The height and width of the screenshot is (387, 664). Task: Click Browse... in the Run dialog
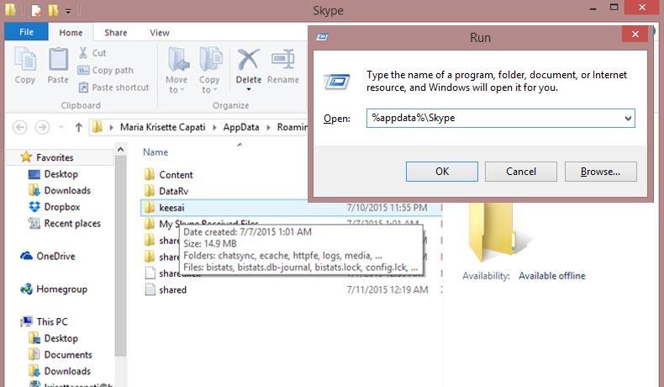(x=600, y=172)
